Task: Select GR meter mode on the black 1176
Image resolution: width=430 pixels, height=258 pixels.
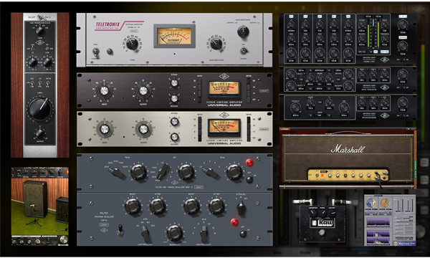Action: click(x=249, y=81)
